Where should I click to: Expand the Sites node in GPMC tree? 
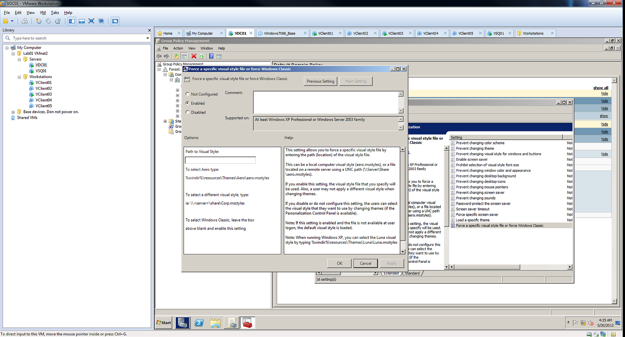point(165,121)
